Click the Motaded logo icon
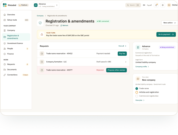 (5, 5)
